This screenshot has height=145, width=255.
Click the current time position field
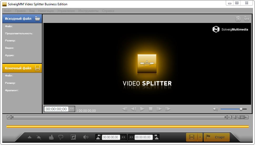point(56,109)
